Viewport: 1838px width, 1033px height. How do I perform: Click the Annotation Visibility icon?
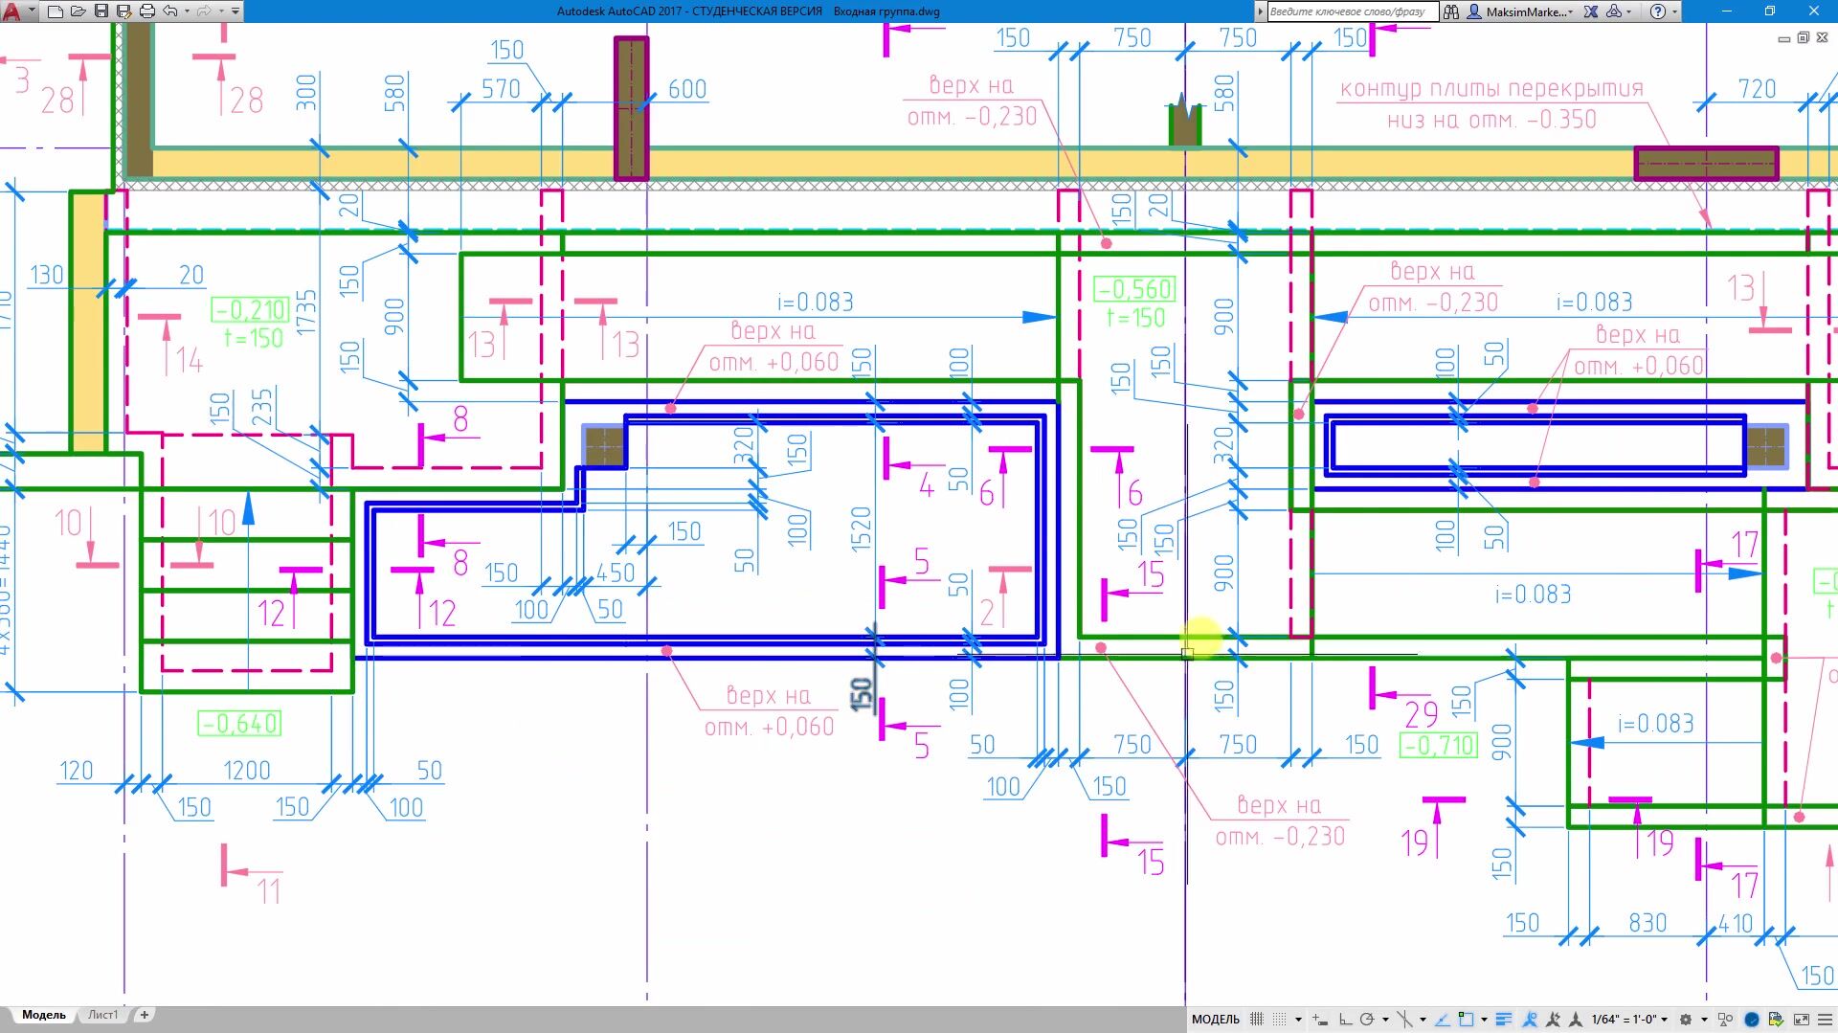pyautogui.click(x=1530, y=1020)
